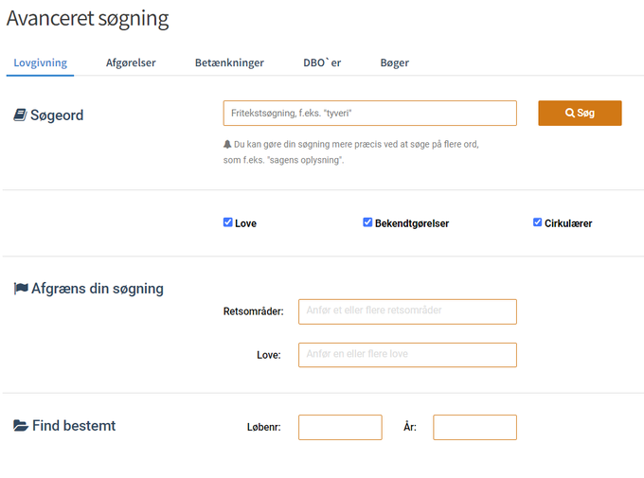
Task: Open the Betænkninger tab
Action: click(229, 62)
